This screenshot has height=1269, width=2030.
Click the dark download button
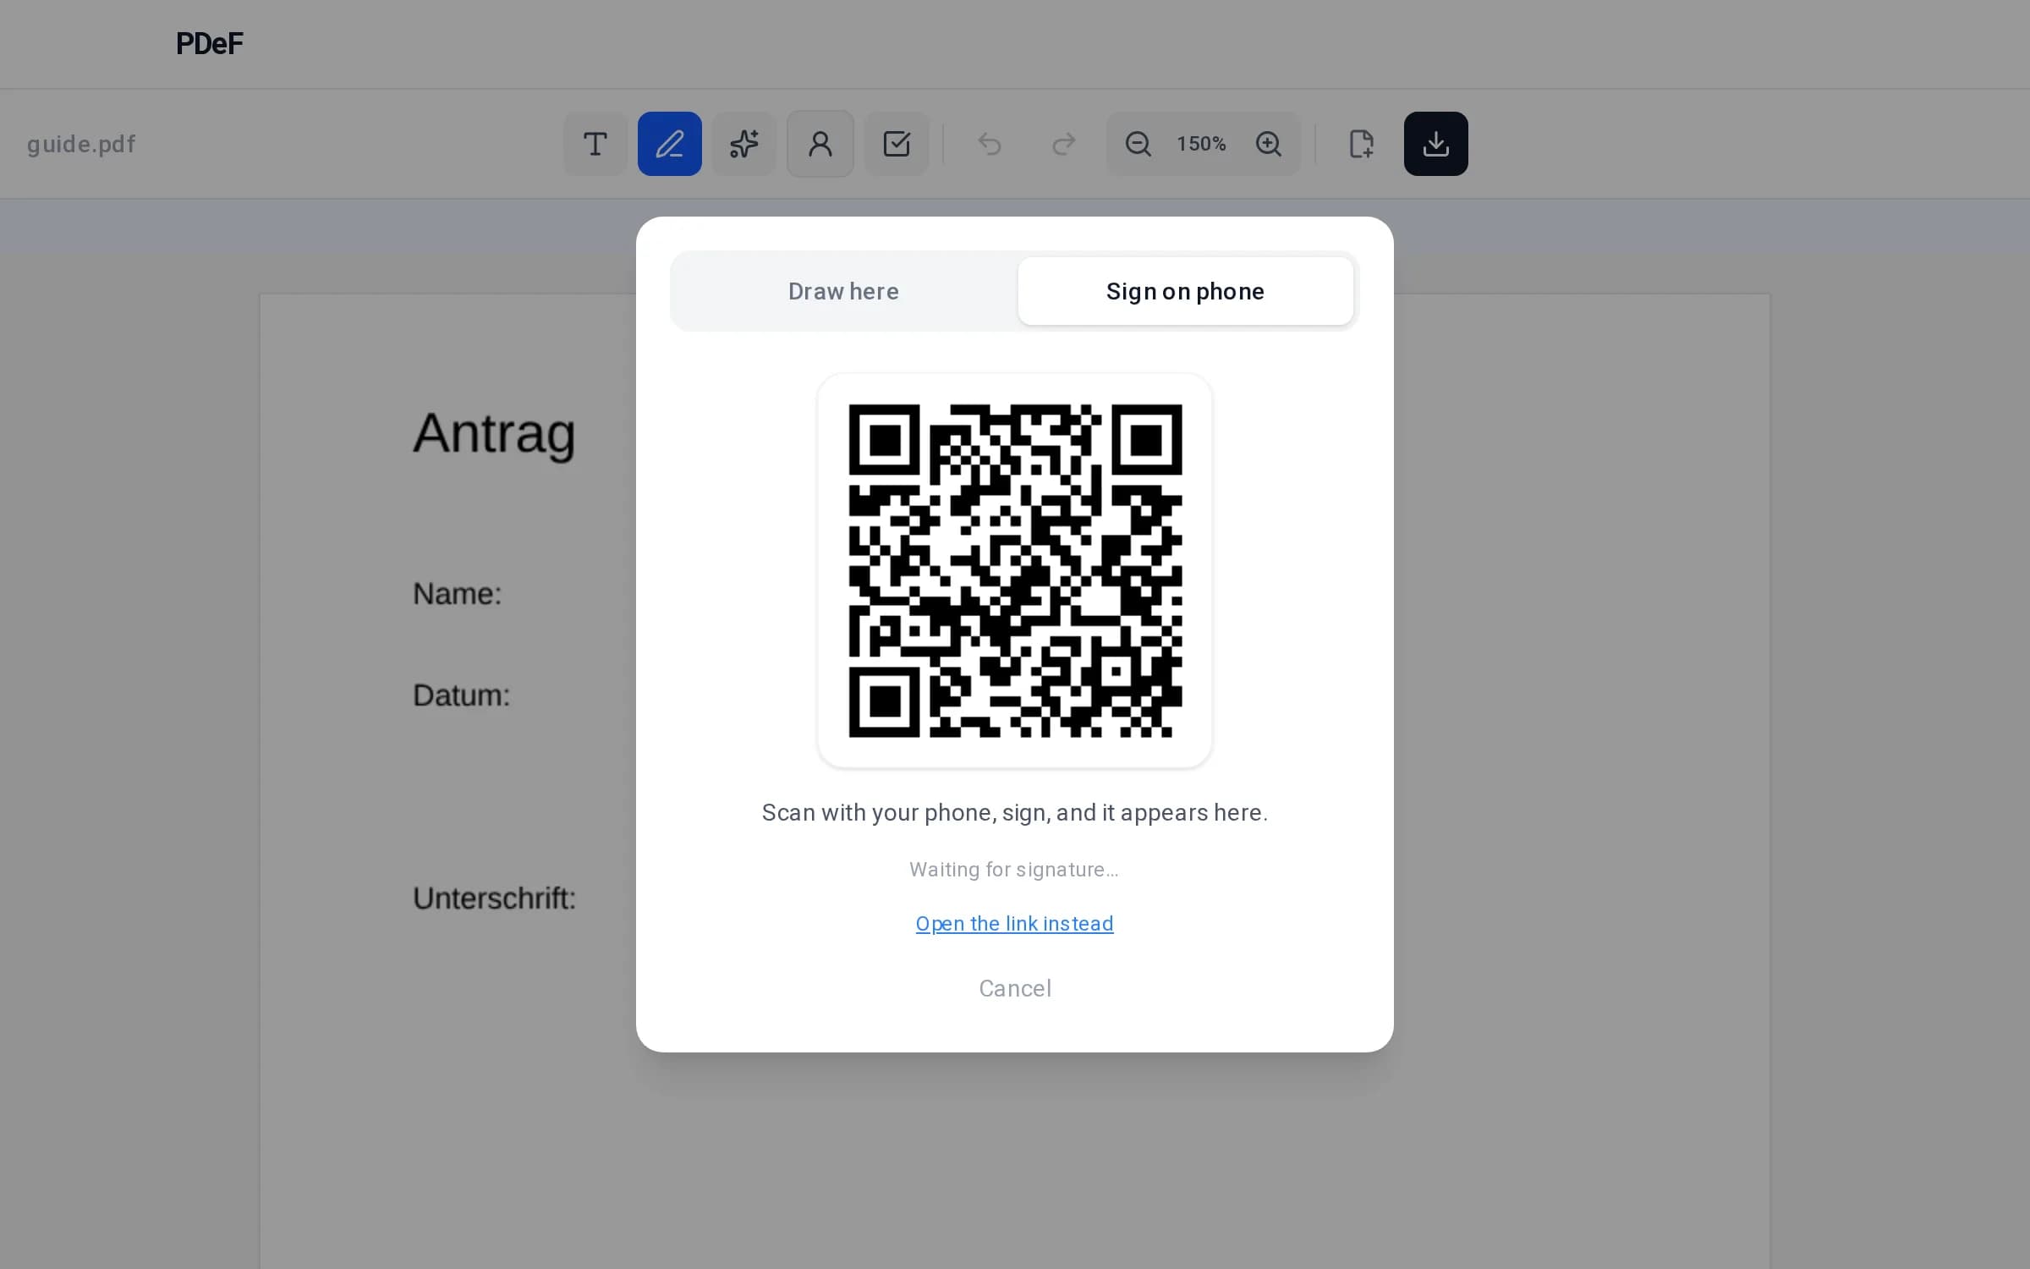tap(1436, 144)
